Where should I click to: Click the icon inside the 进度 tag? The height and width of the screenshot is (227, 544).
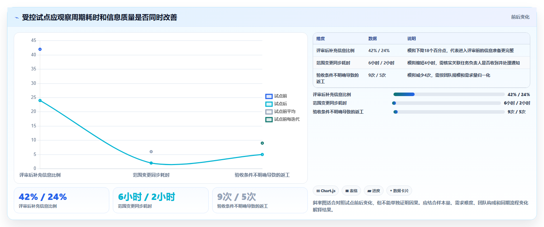369,191
